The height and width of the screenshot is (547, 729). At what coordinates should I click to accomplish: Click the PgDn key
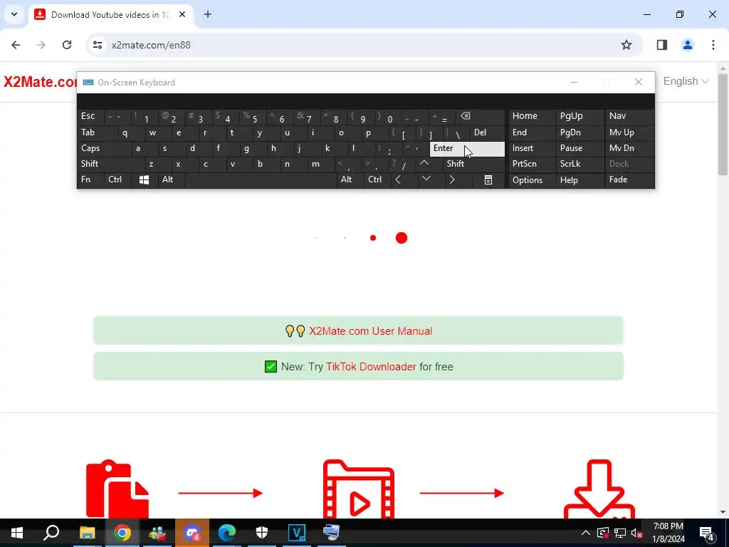pyautogui.click(x=579, y=132)
